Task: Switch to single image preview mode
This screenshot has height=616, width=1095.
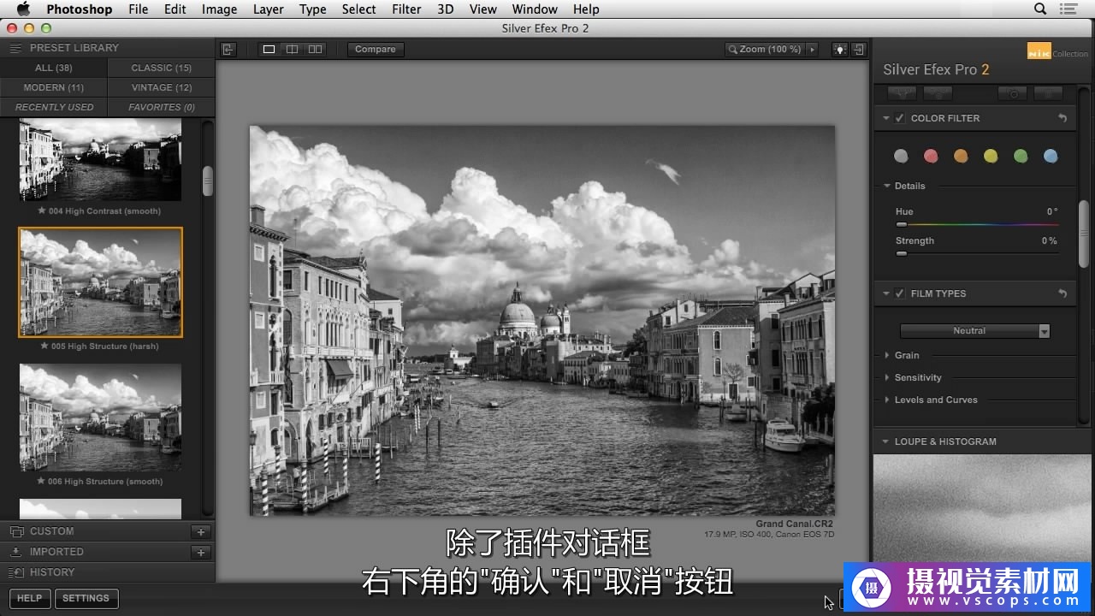Action: point(269,50)
